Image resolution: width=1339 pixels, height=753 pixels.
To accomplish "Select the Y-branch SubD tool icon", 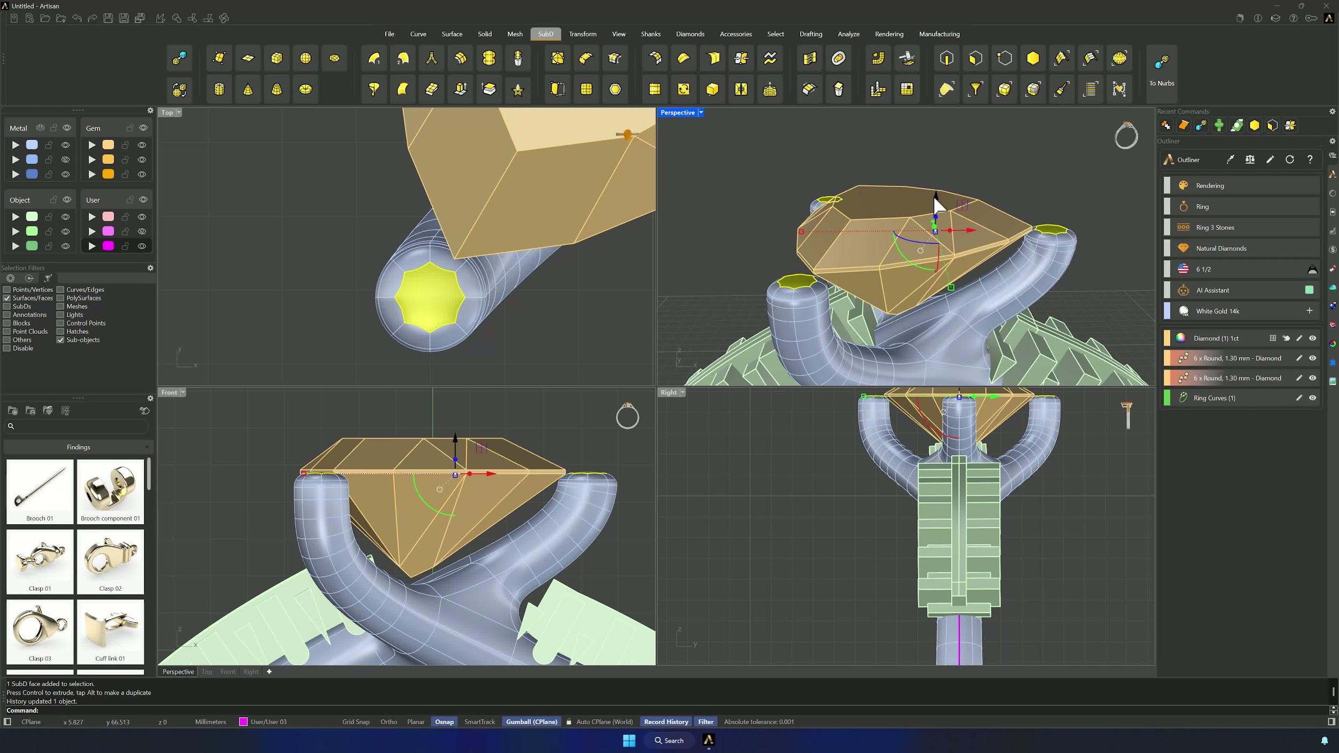I will (x=431, y=58).
